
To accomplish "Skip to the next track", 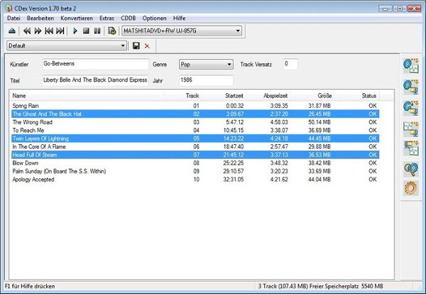I will click(60, 31).
